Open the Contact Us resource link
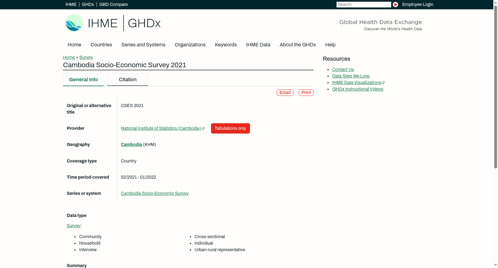This screenshot has height=268, width=498. [x=343, y=69]
